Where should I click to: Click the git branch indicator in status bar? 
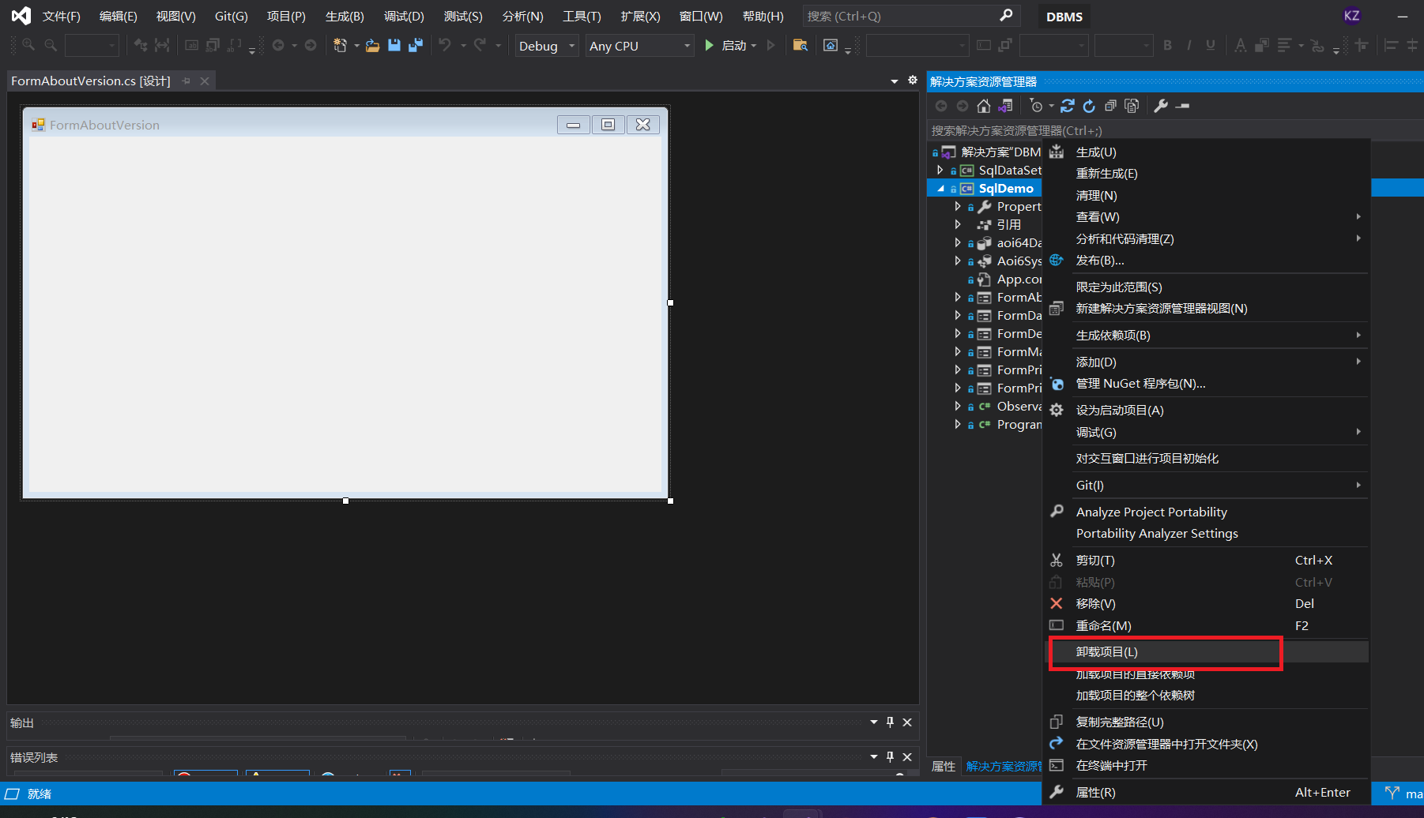1403,794
